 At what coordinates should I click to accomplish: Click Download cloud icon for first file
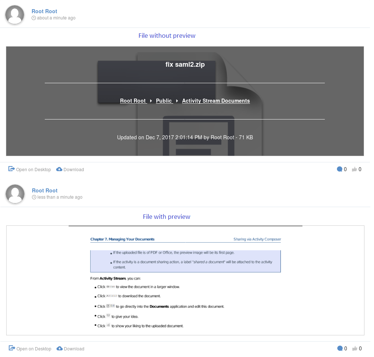tap(59, 169)
